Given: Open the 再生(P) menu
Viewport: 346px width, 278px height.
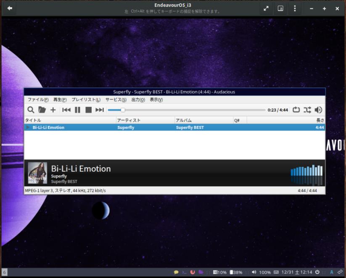Looking at the screenshot, I should 60,99.
